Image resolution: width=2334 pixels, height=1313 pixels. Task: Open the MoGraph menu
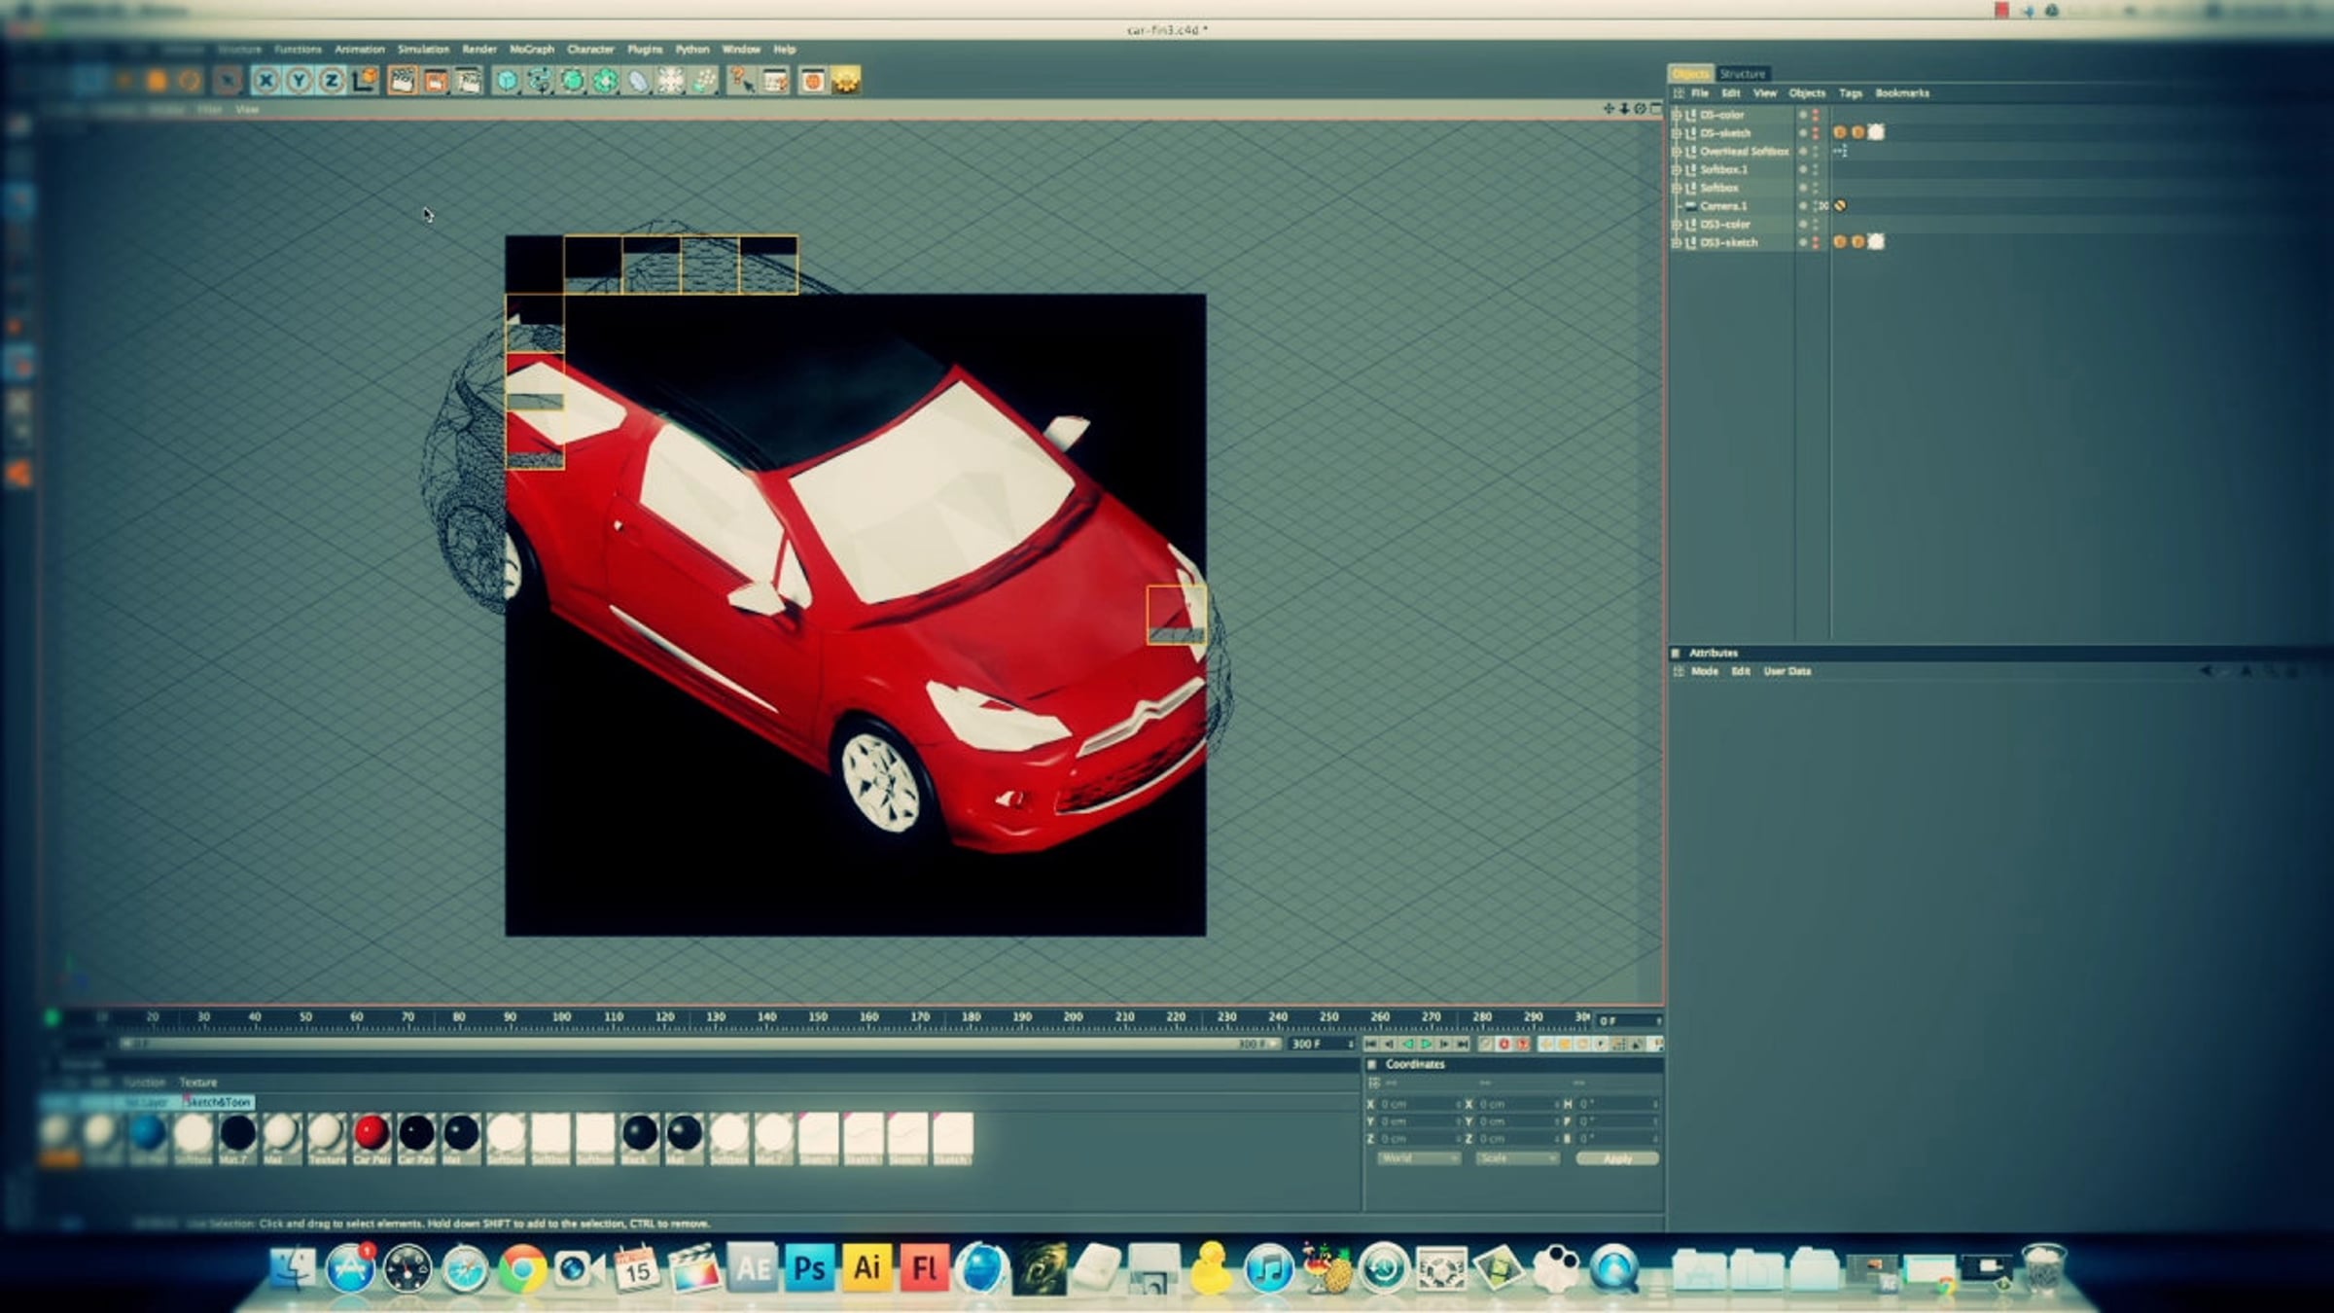[x=531, y=49]
